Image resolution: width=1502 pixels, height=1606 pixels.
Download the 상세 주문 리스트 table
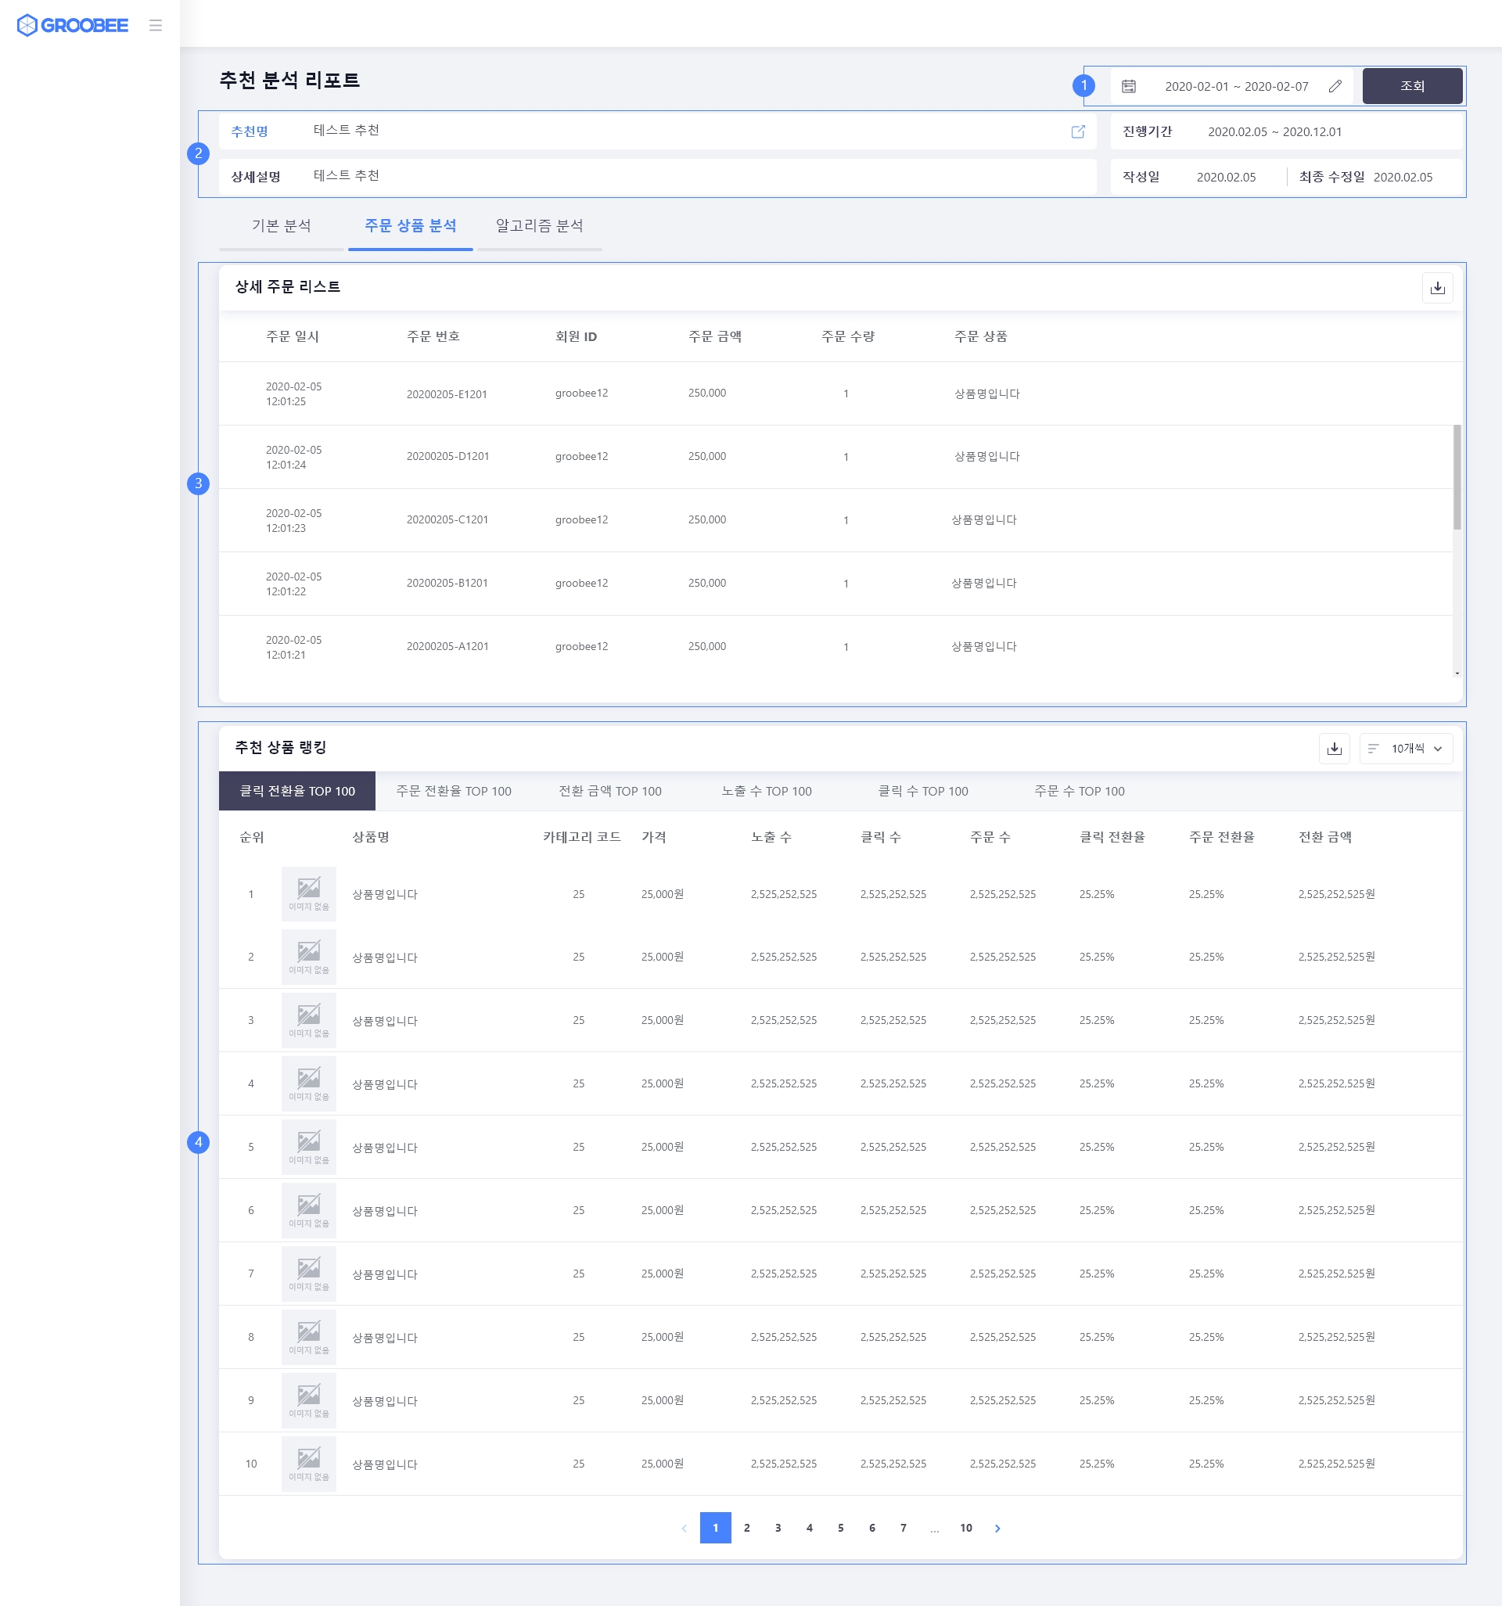coord(1436,288)
